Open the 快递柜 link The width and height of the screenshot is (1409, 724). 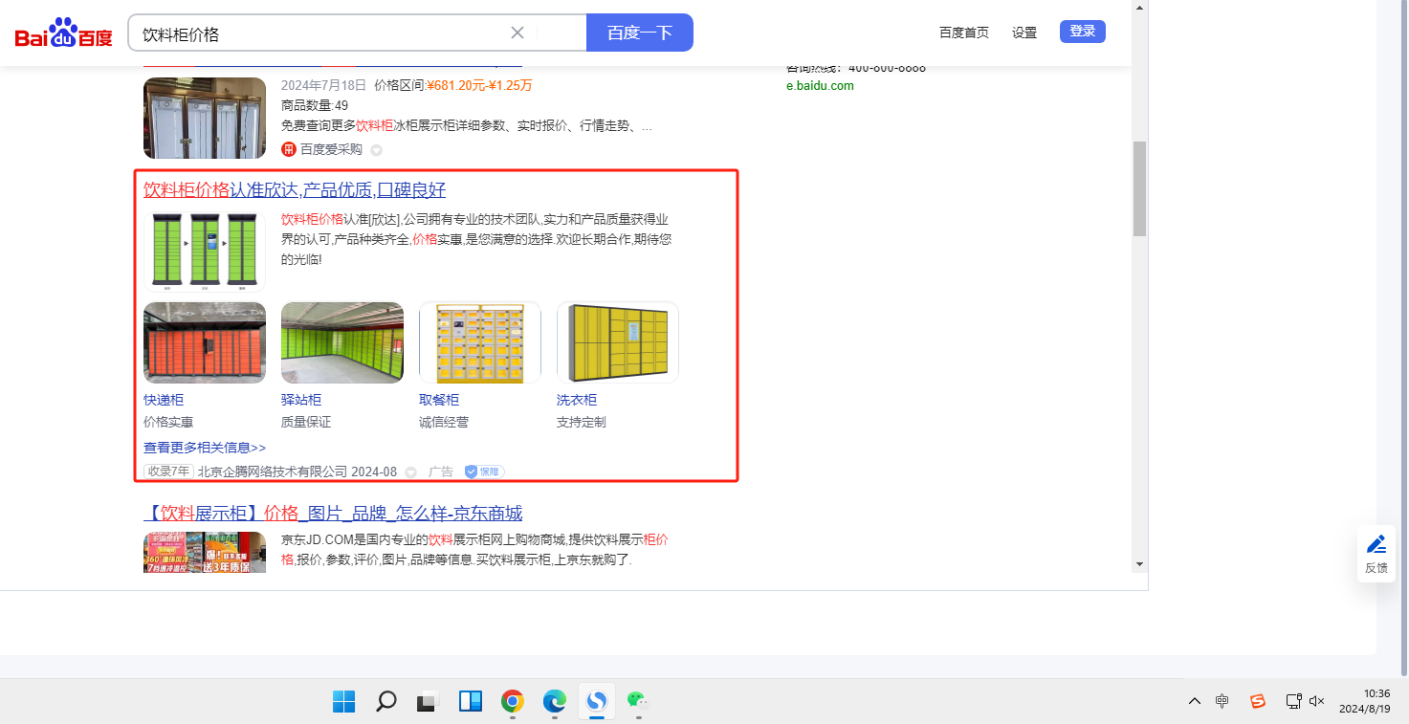tap(164, 400)
